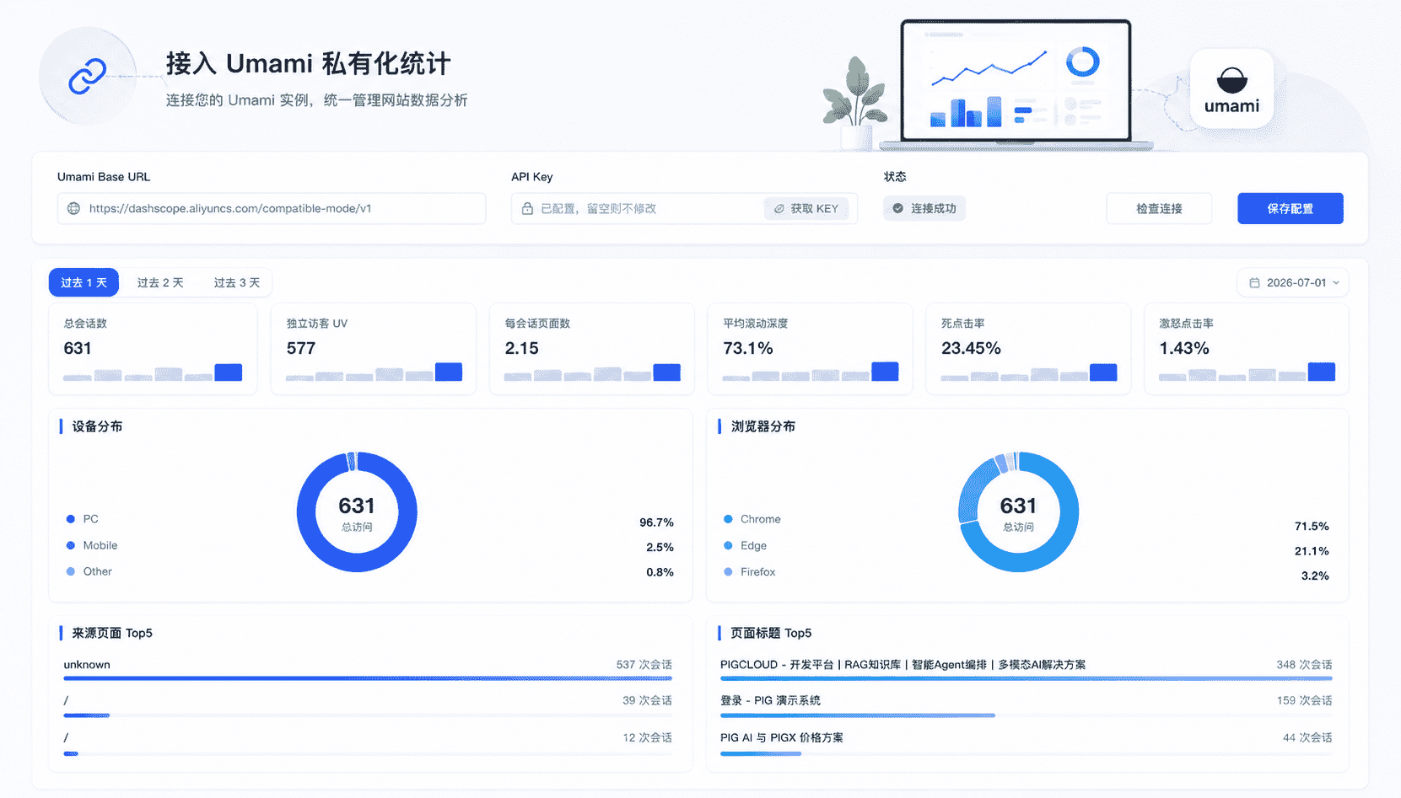Screen dimensions: 1401x798
Task: Click the 设备分布 donut chart
Action: pyautogui.click(x=357, y=511)
